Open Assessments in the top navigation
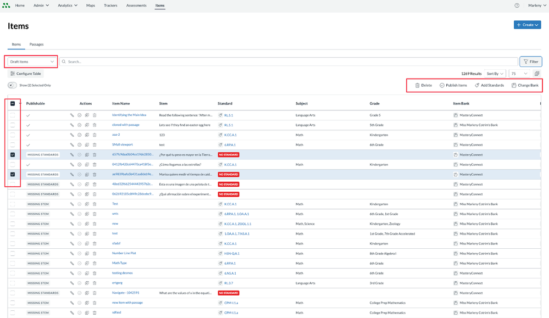The height and width of the screenshot is (318, 549). click(136, 5)
